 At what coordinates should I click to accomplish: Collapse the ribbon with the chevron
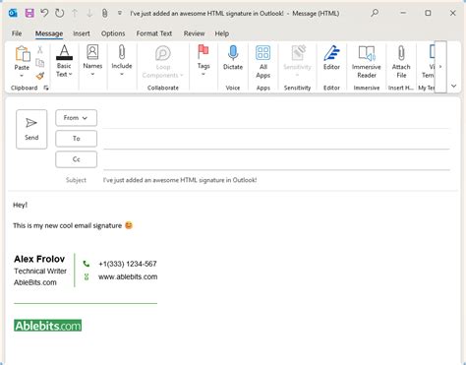point(454,87)
